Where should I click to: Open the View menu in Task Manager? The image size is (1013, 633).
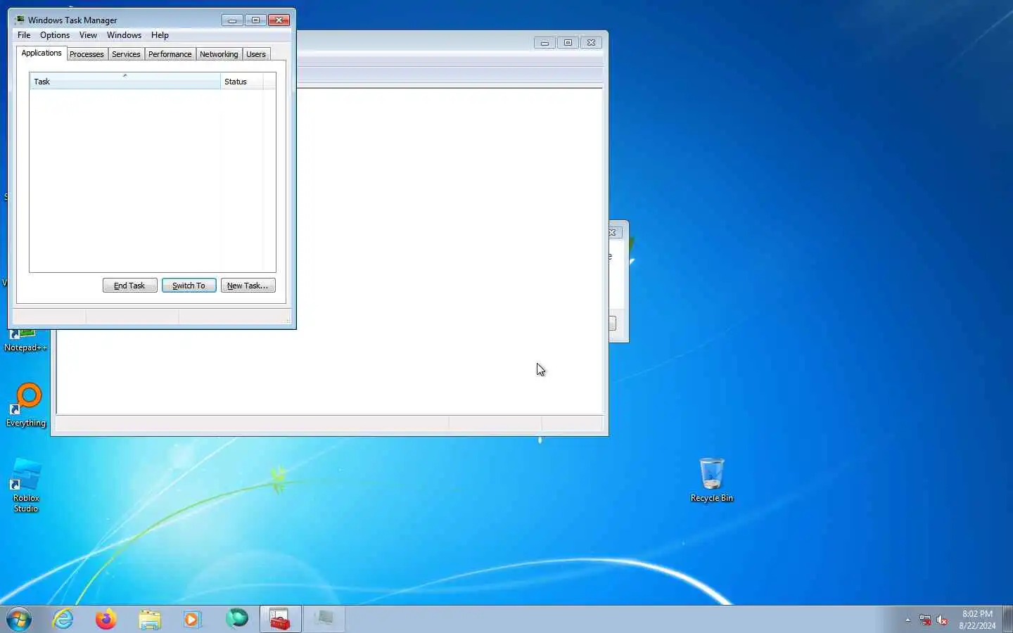coord(88,35)
